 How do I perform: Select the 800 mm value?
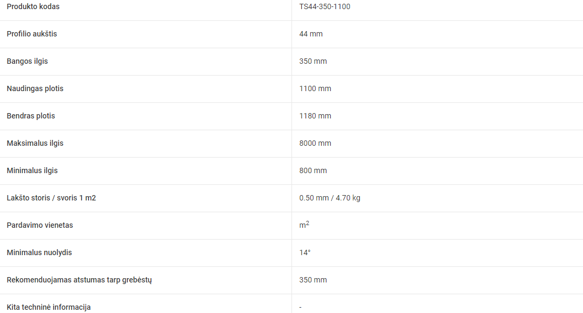(x=313, y=170)
